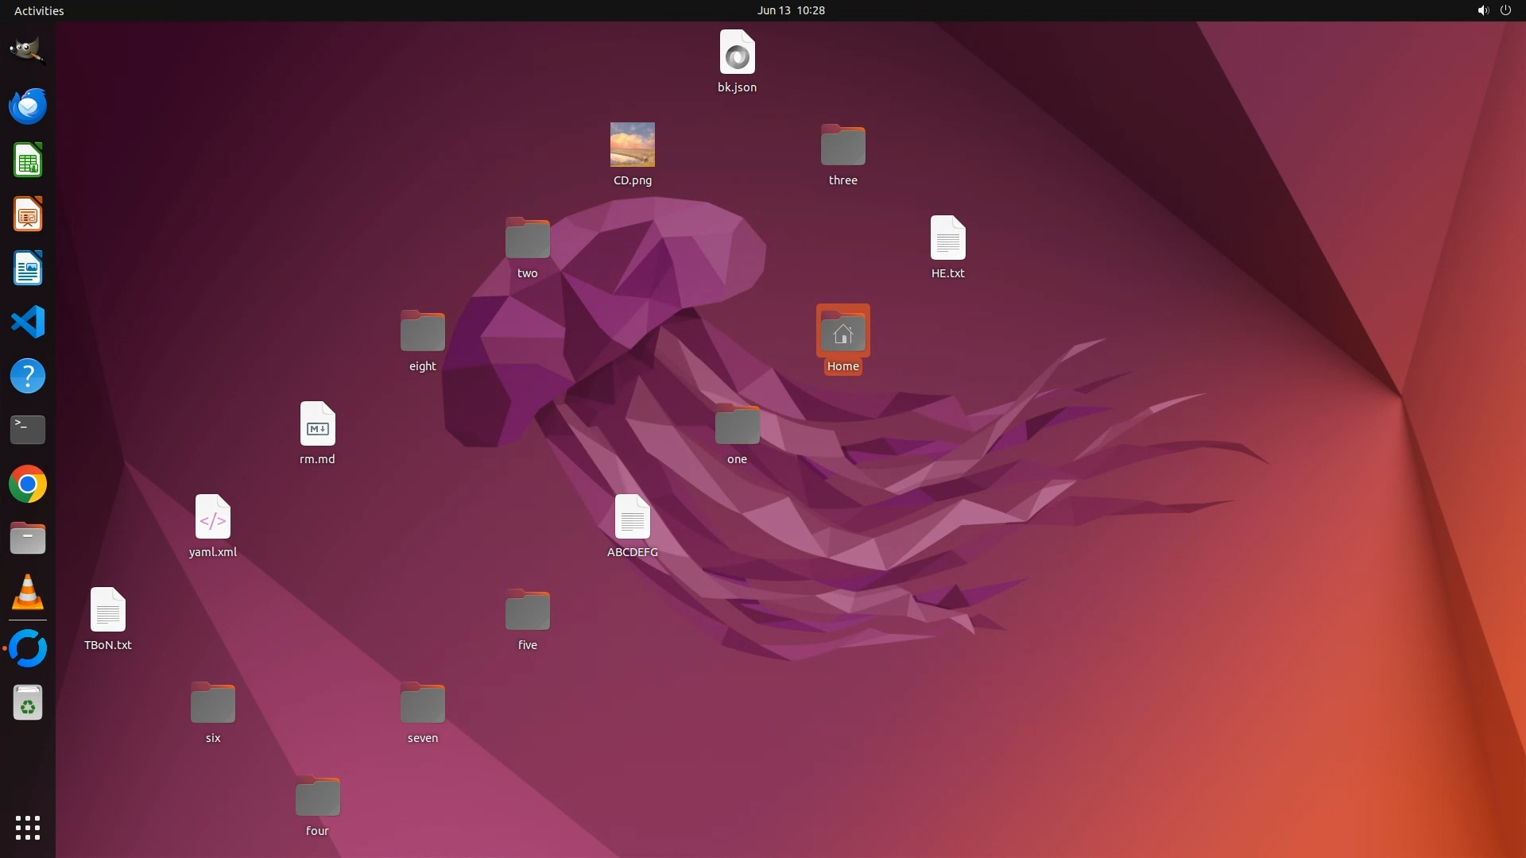The image size is (1526, 858).
Task: Open VLC media player in dock
Action: point(28,593)
